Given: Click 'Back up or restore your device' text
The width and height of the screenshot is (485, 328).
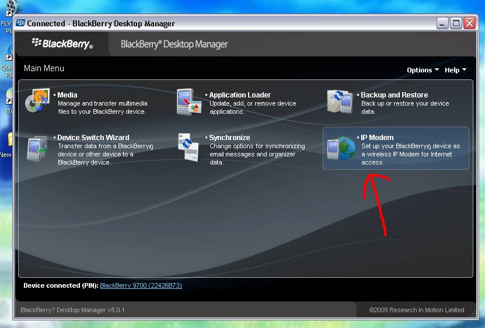Looking at the screenshot, I should click(405, 103).
